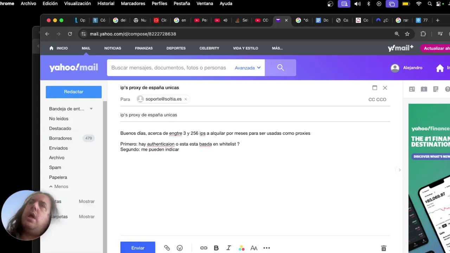Switch to the Doc tab

click(x=322, y=20)
